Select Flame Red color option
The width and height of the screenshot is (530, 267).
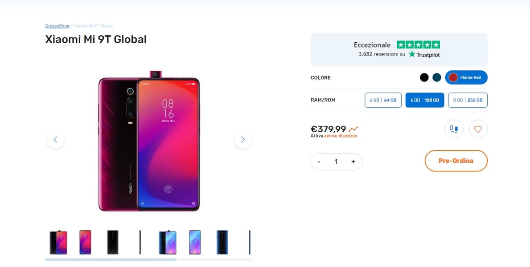[466, 77]
